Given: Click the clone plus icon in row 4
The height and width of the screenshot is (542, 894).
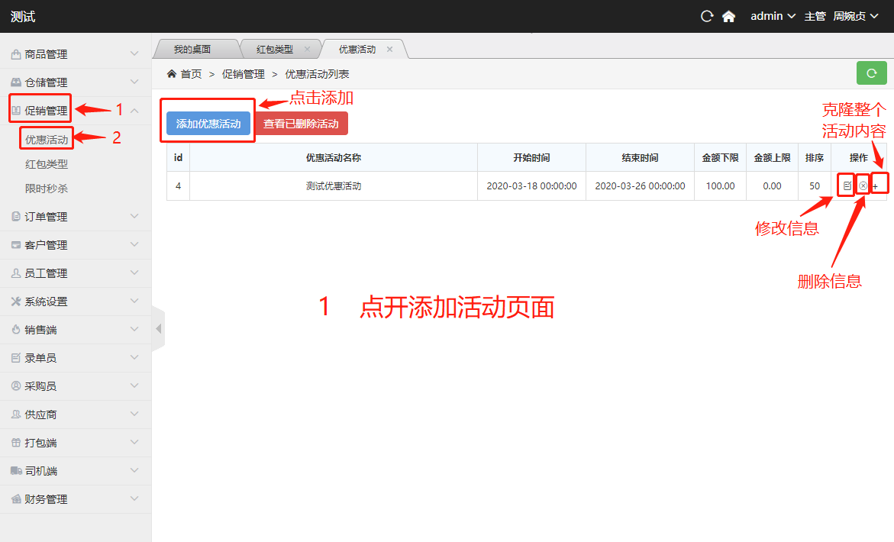Looking at the screenshot, I should [x=876, y=186].
